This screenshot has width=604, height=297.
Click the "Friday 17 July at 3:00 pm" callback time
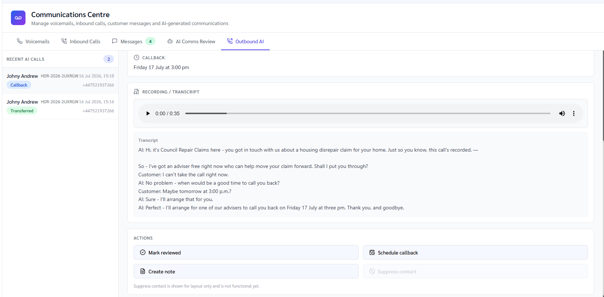[161, 67]
